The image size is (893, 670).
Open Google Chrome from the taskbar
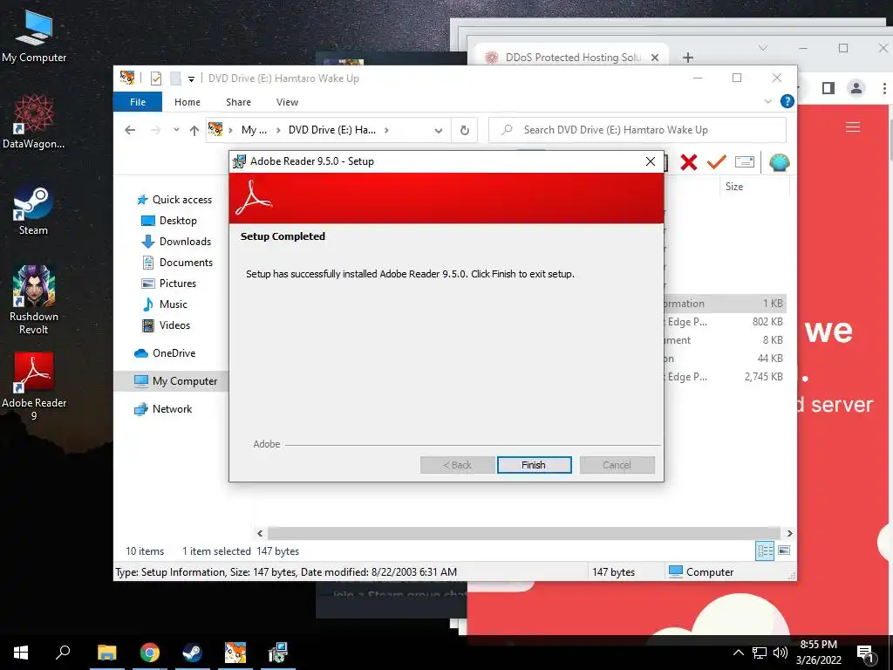click(x=150, y=653)
